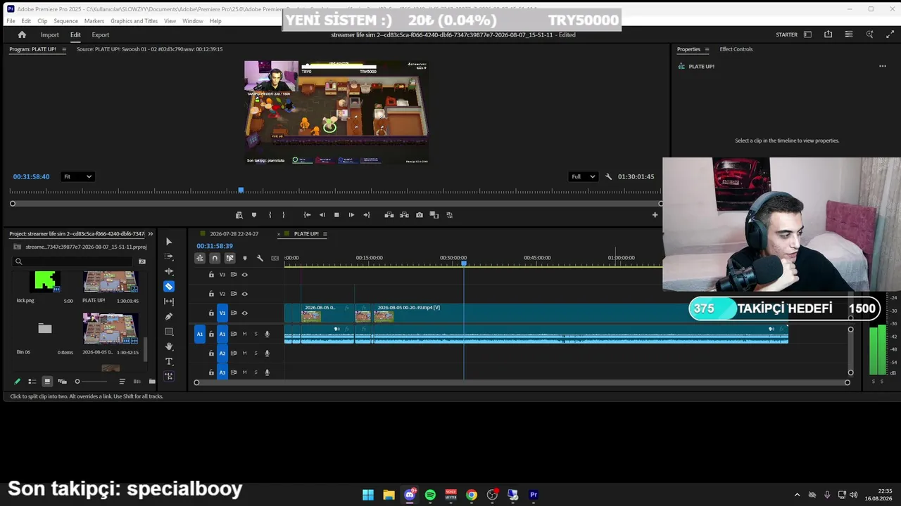The width and height of the screenshot is (901, 506).
Task: Open Google Chrome from the taskbar
Action: point(472,495)
